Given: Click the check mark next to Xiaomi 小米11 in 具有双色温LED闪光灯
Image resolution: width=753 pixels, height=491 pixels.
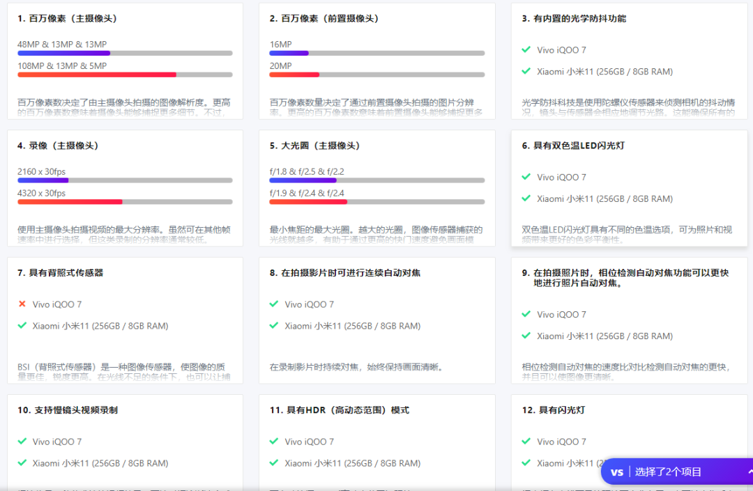Looking at the screenshot, I should pos(526,198).
